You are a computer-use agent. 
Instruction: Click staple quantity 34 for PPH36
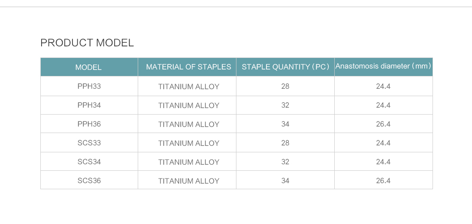pyautogui.click(x=285, y=124)
